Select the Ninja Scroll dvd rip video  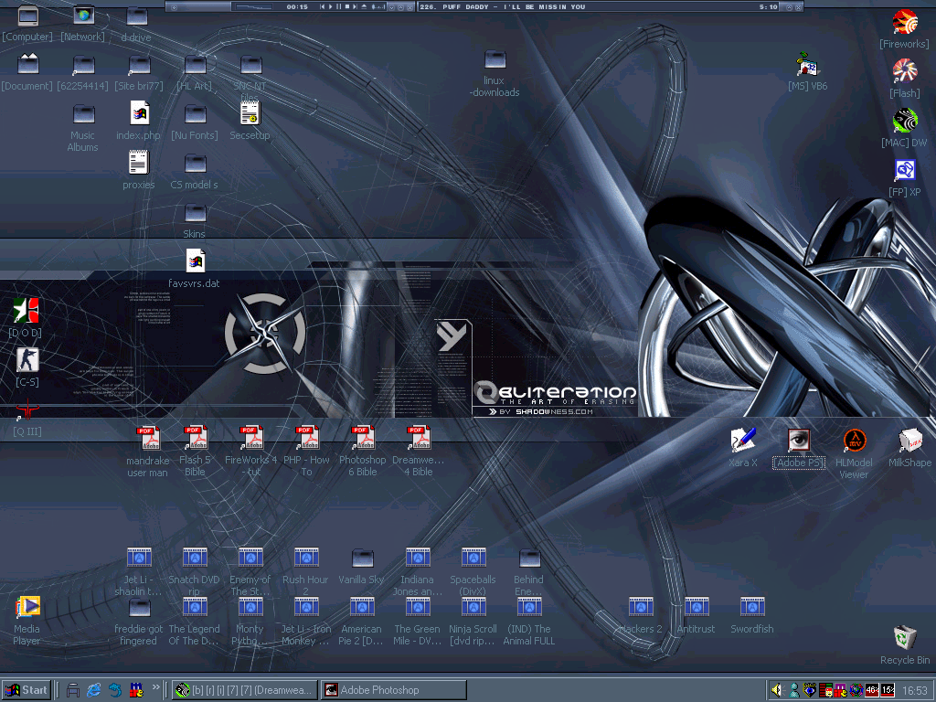coord(473,622)
